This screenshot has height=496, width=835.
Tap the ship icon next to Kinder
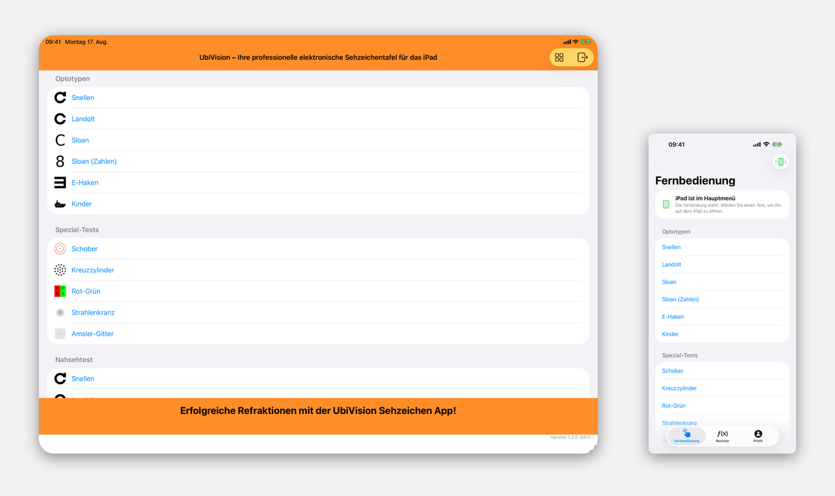tap(61, 204)
